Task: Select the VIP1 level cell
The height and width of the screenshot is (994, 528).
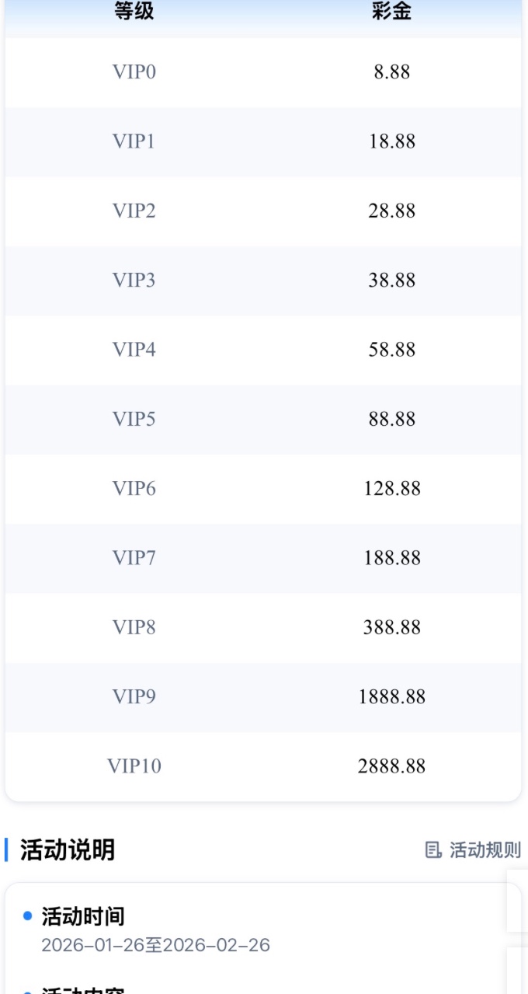Action: click(134, 141)
